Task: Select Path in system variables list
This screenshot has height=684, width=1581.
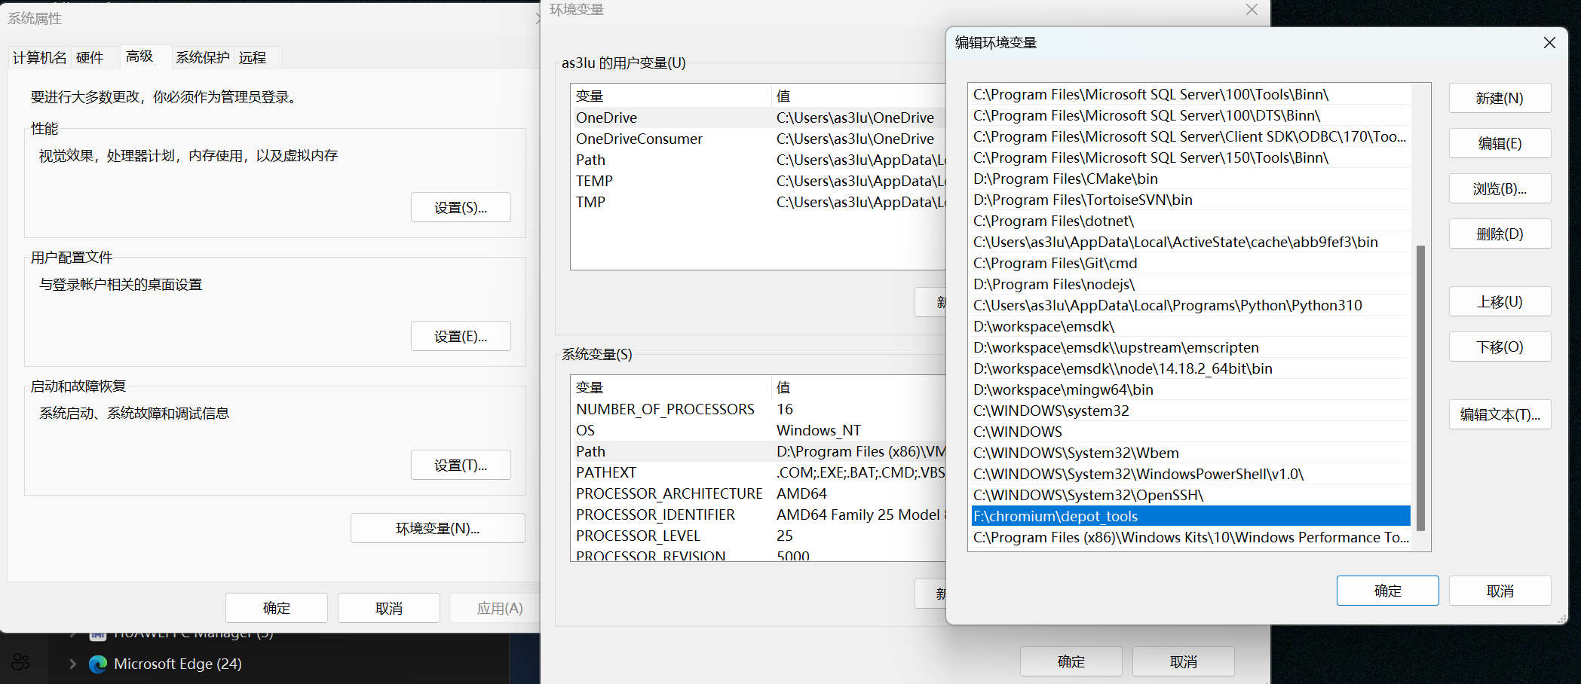Action: coord(758,451)
